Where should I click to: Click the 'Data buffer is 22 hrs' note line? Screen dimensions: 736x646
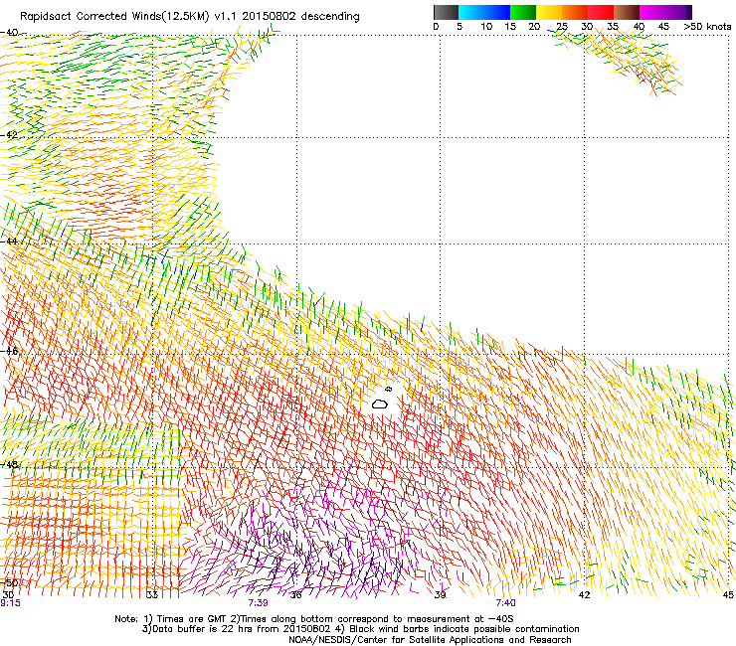(x=360, y=629)
